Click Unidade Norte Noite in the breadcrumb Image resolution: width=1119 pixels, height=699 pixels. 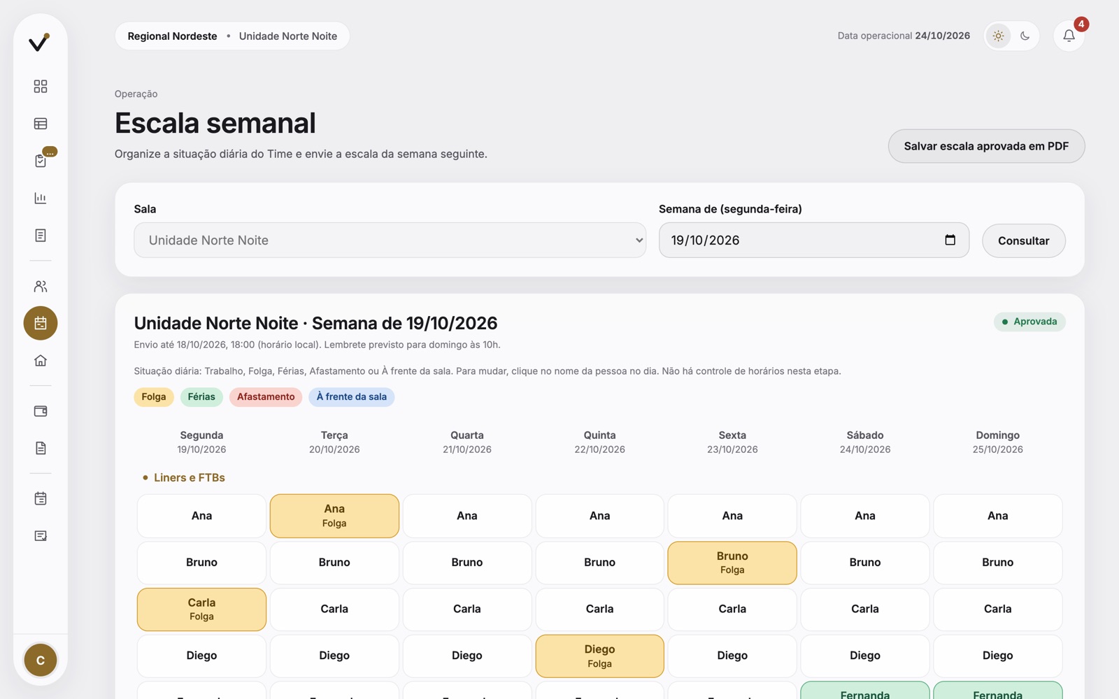point(288,36)
